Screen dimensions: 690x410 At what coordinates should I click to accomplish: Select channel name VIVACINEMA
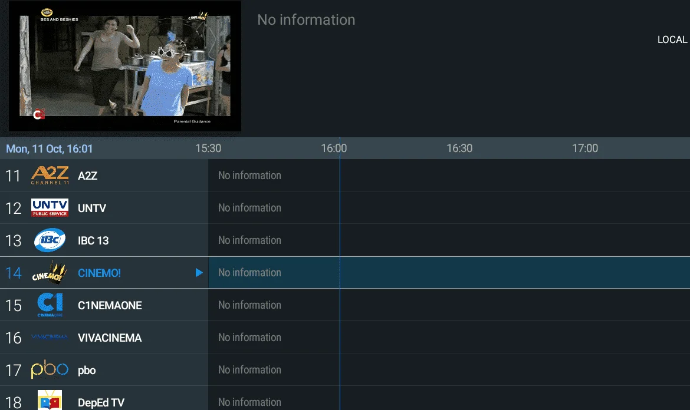click(x=110, y=338)
